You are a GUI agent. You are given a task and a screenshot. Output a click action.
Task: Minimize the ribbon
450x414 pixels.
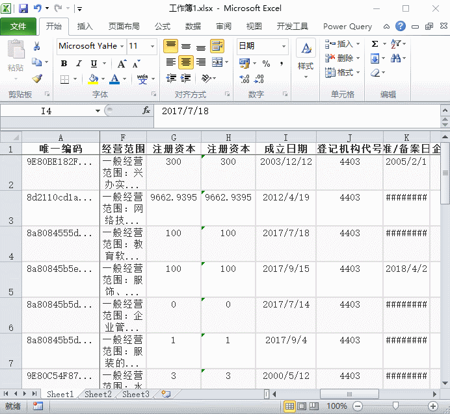point(386,27)
